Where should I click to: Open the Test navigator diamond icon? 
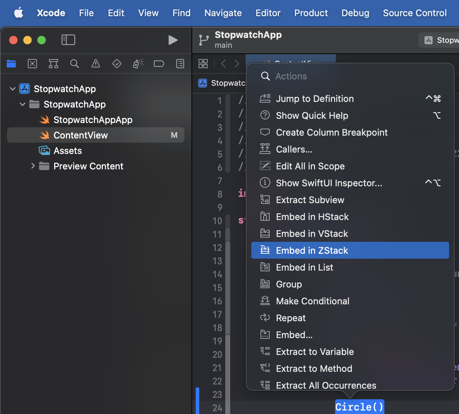pos(117,64)
